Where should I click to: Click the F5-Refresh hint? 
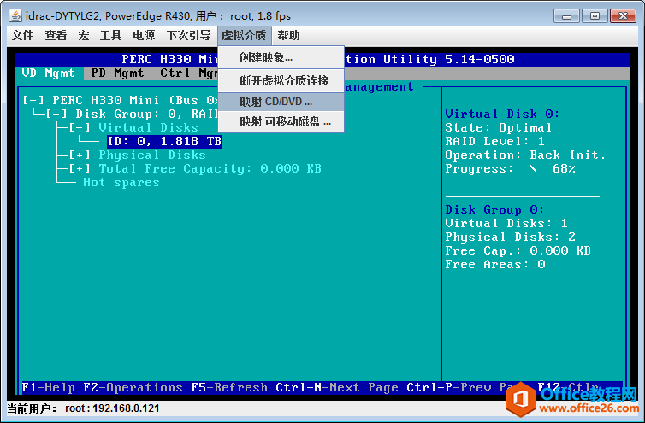(x=229, y=388)
